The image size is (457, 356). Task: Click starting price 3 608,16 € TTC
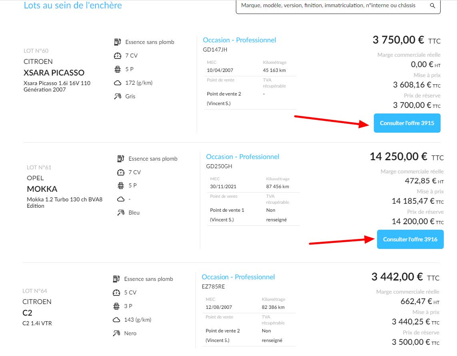(x=417, y=85)
